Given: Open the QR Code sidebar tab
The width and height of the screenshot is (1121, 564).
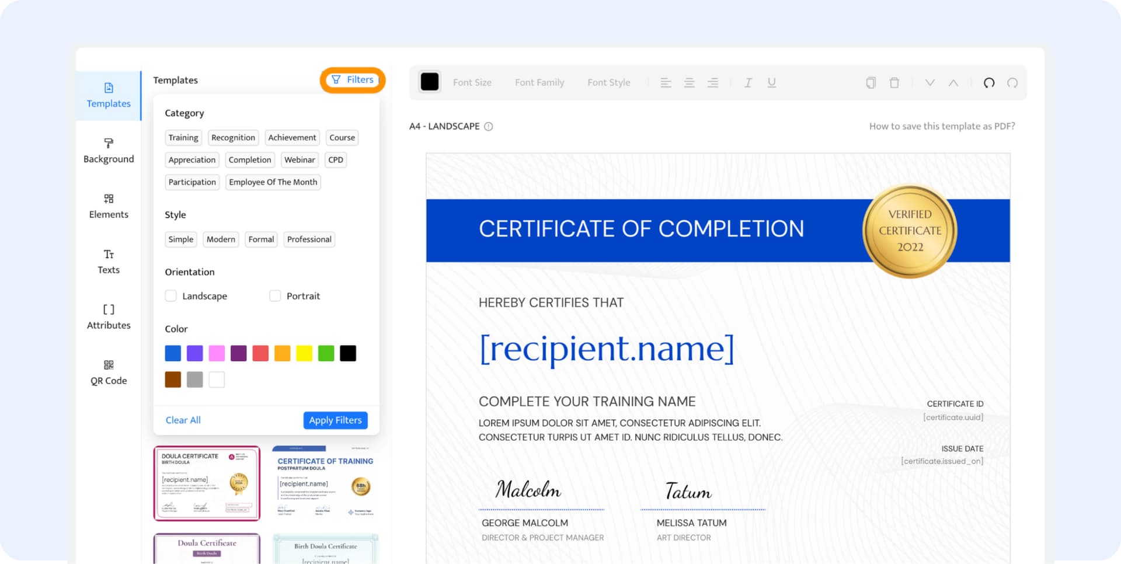Looking at the screenshot, I should tap(109, 372).
